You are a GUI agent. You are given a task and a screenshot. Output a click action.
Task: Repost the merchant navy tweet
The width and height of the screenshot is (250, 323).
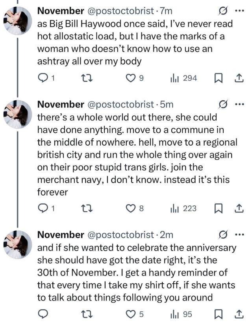(x=85, y=208)
